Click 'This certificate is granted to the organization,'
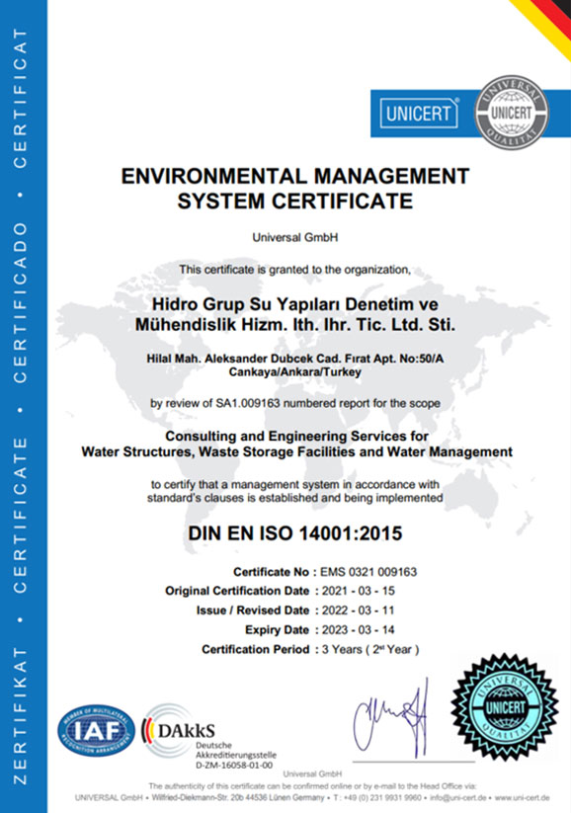The image size is (571, 813). pos(295,270)
